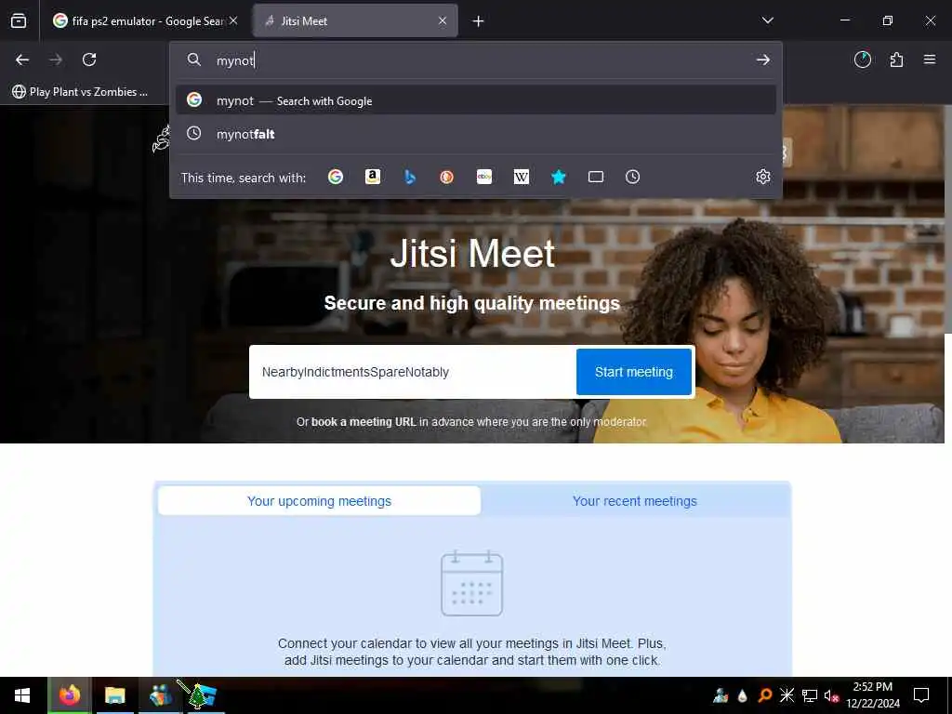952x714 pixels.
Task: Reload the current page
Action: (89, 59)
